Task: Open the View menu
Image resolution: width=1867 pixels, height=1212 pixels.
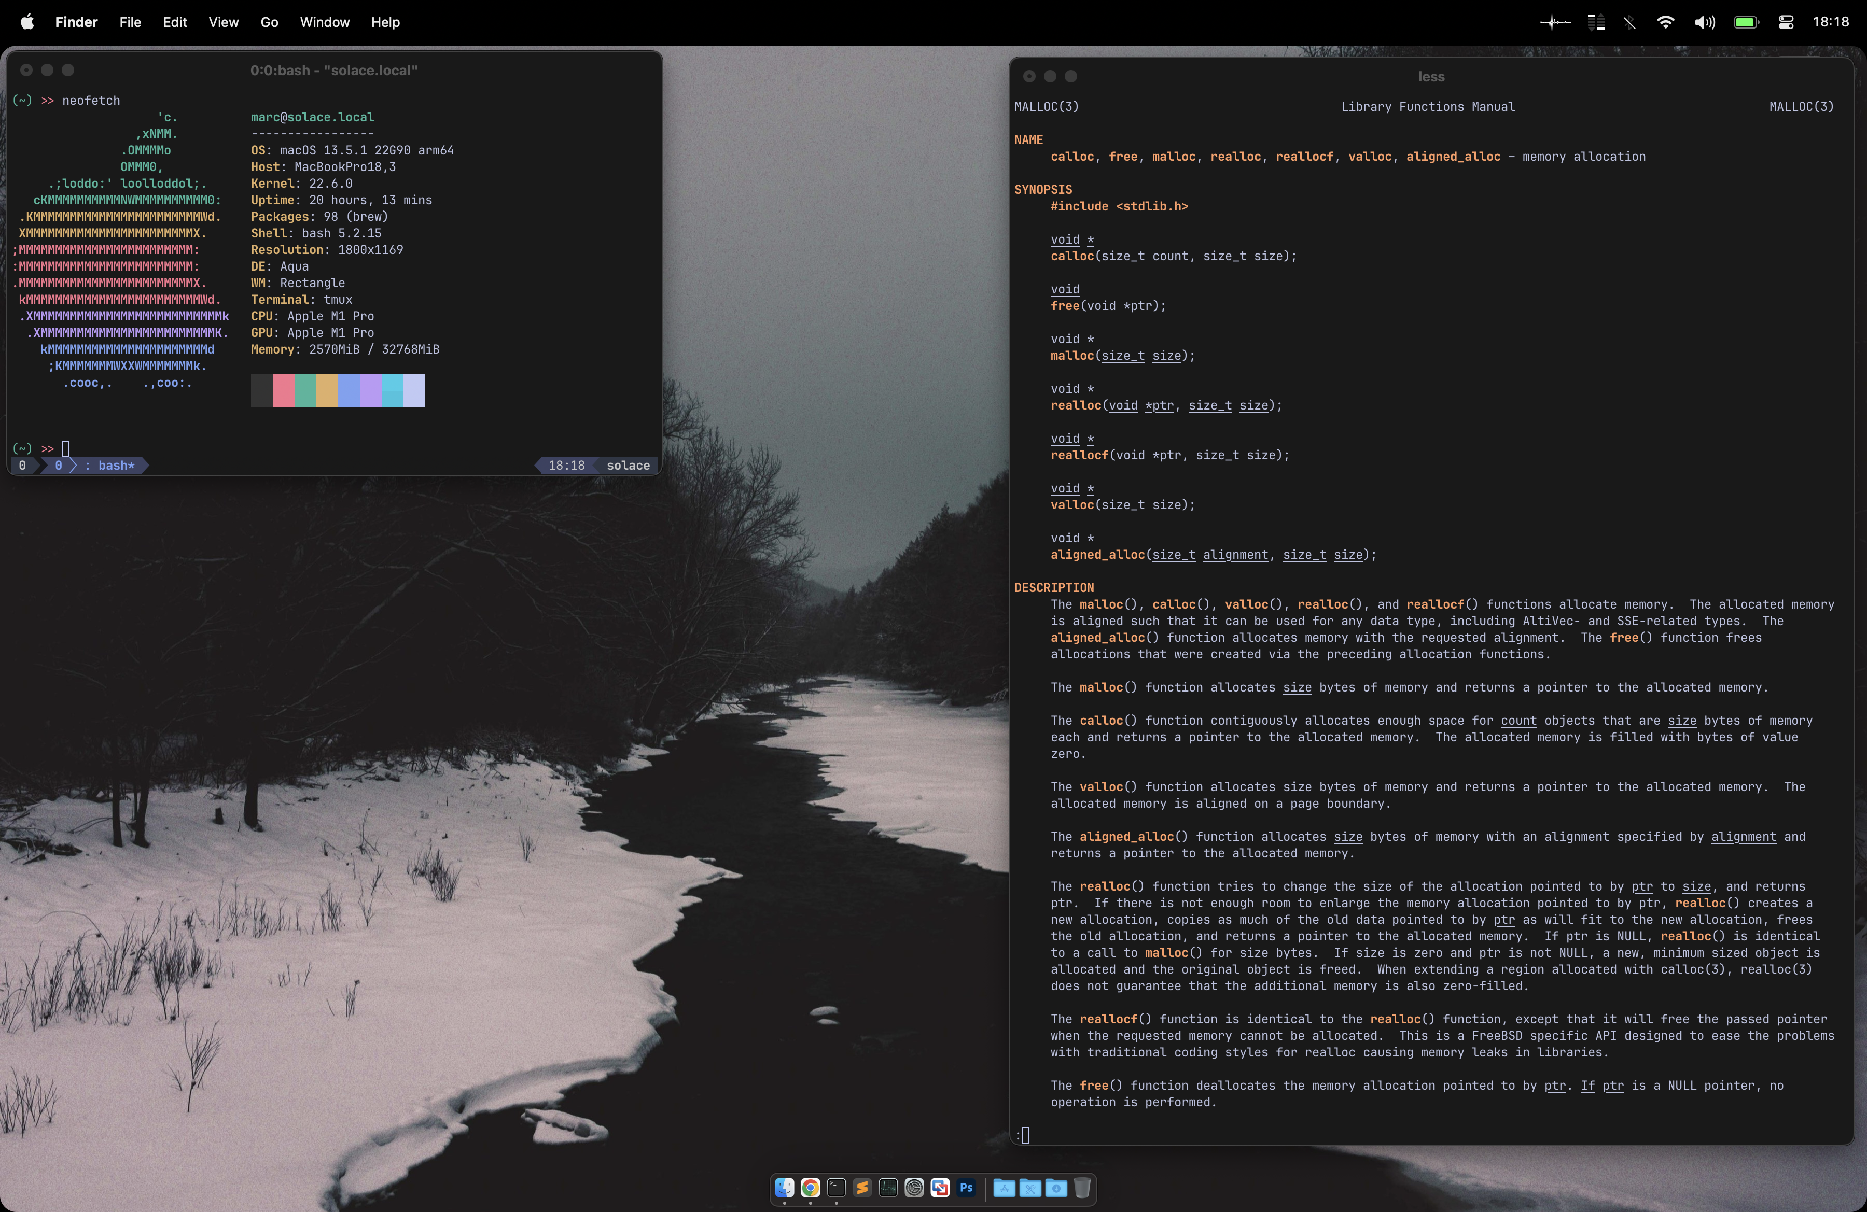Action: tap(223, 22)
